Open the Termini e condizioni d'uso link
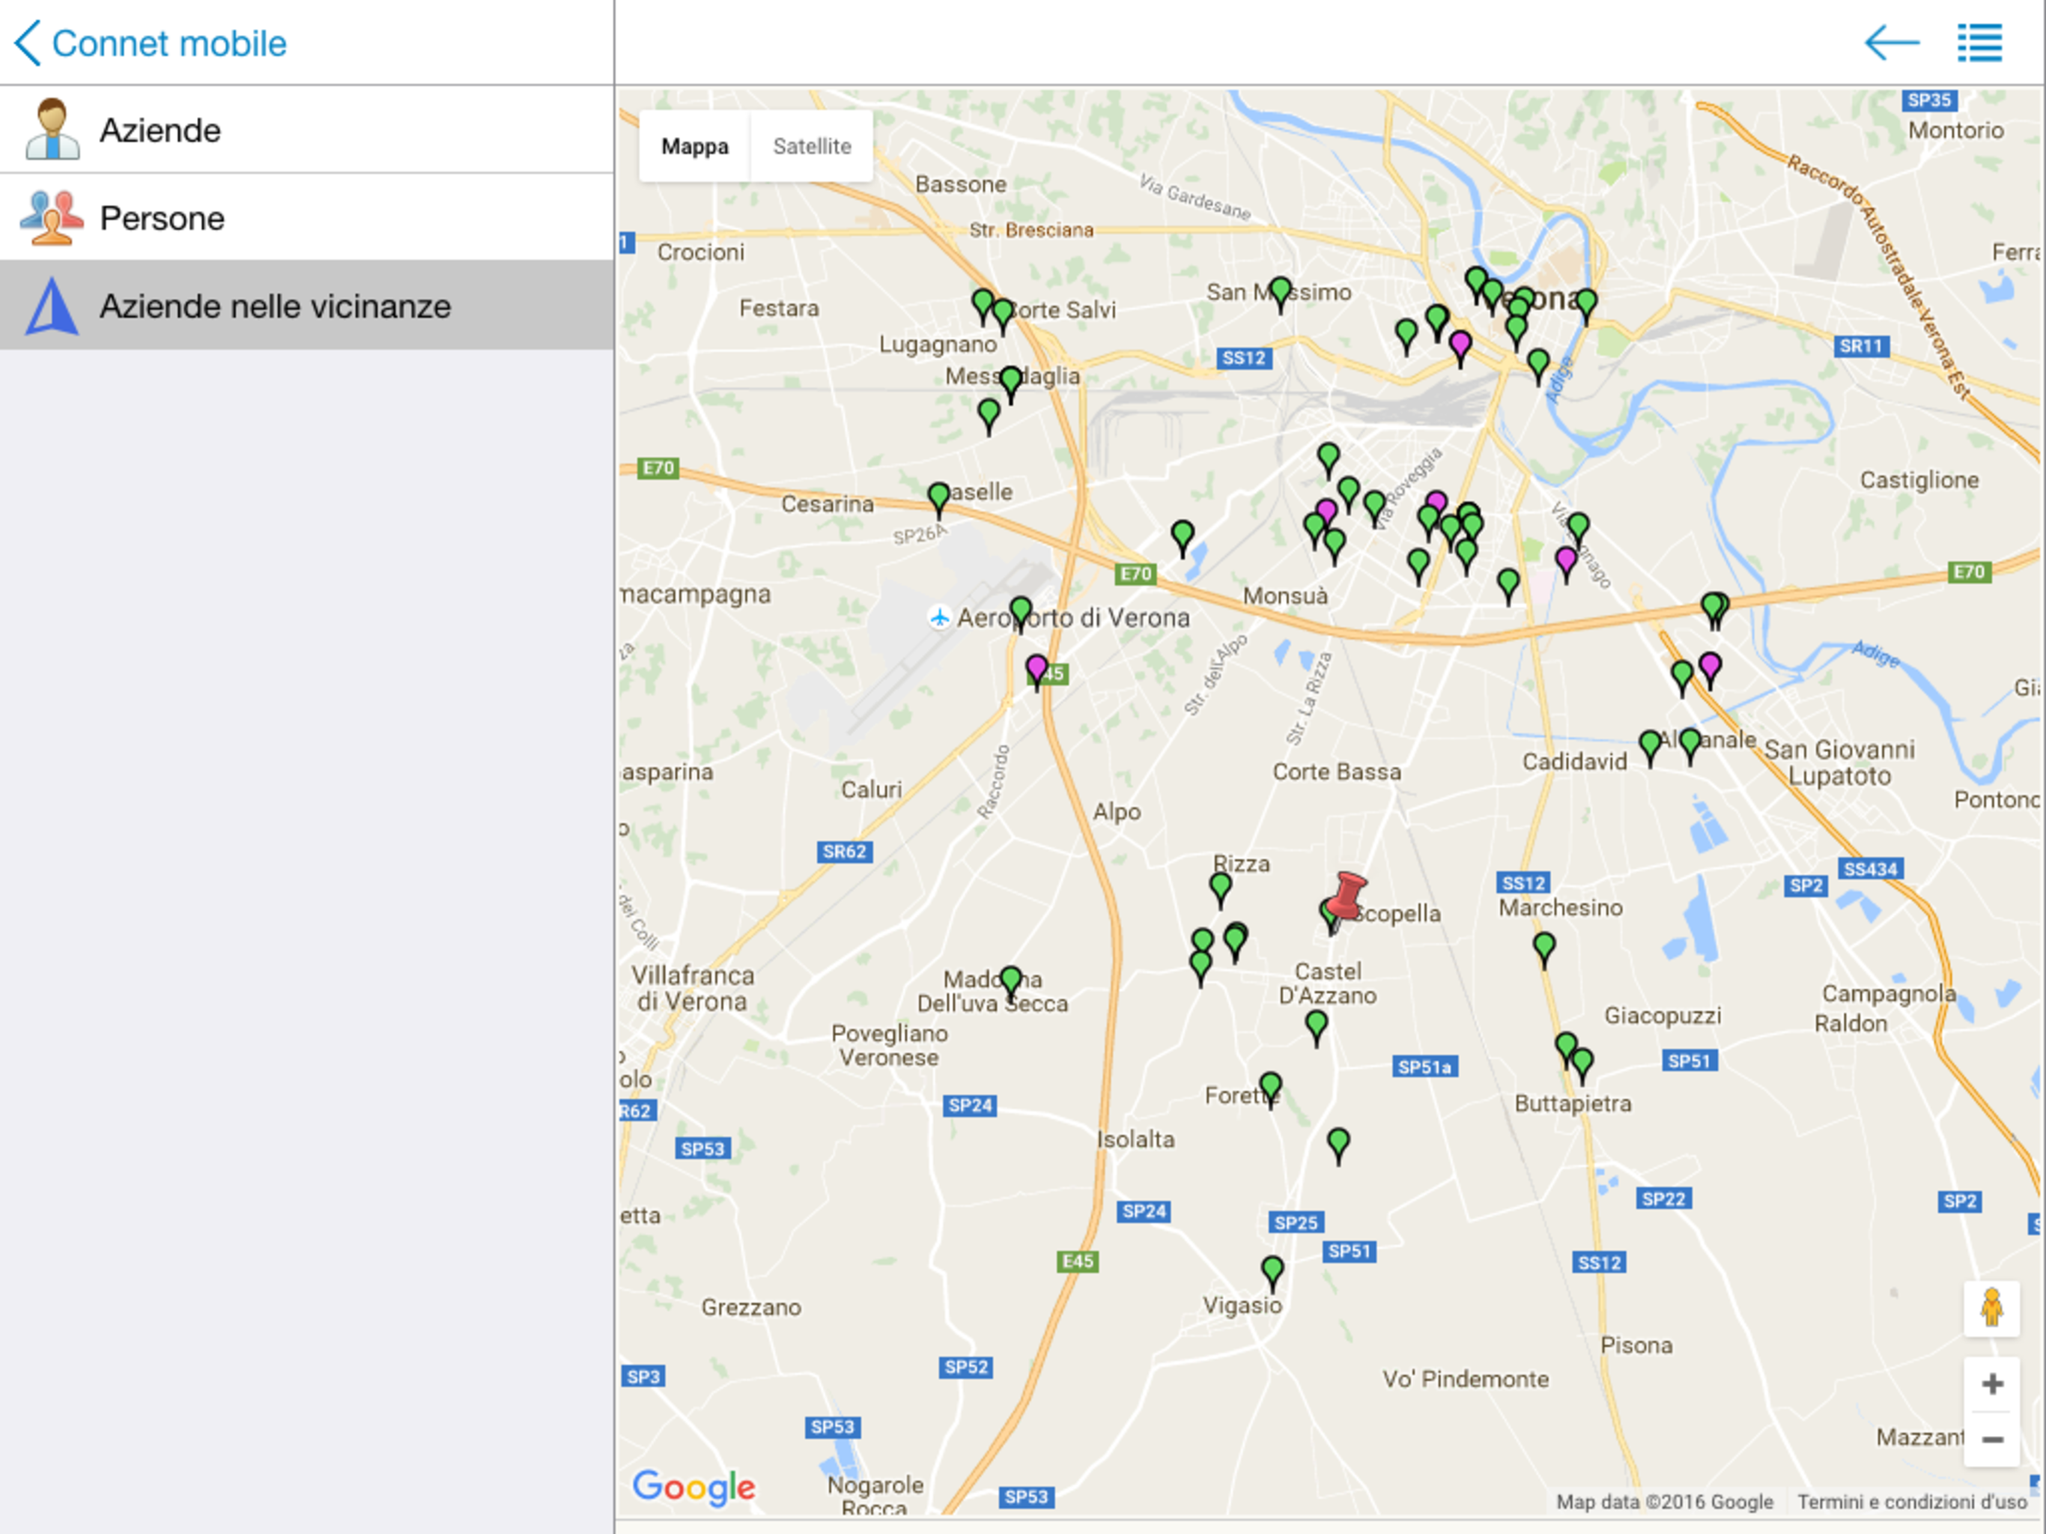 (1911, 1502)
